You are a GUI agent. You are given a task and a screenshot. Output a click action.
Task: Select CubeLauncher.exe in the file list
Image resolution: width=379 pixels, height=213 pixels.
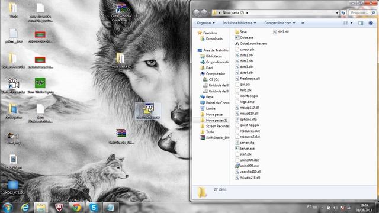point(251,43)
